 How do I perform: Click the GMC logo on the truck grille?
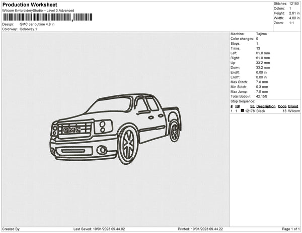coord(70,130)
